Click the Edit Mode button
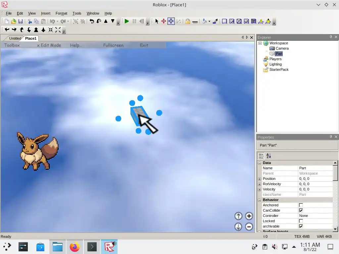 click(49, 45)
